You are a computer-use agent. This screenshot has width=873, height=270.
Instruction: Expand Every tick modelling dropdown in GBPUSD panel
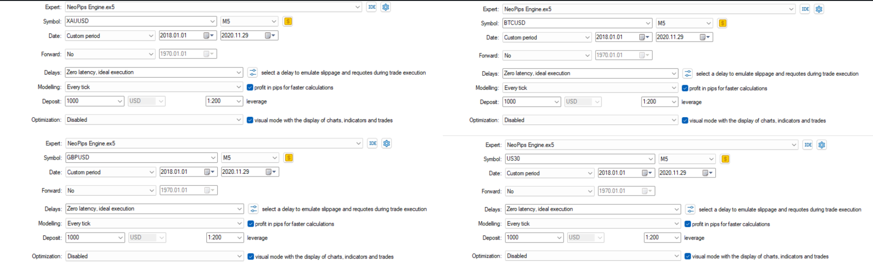pos(240,223)
